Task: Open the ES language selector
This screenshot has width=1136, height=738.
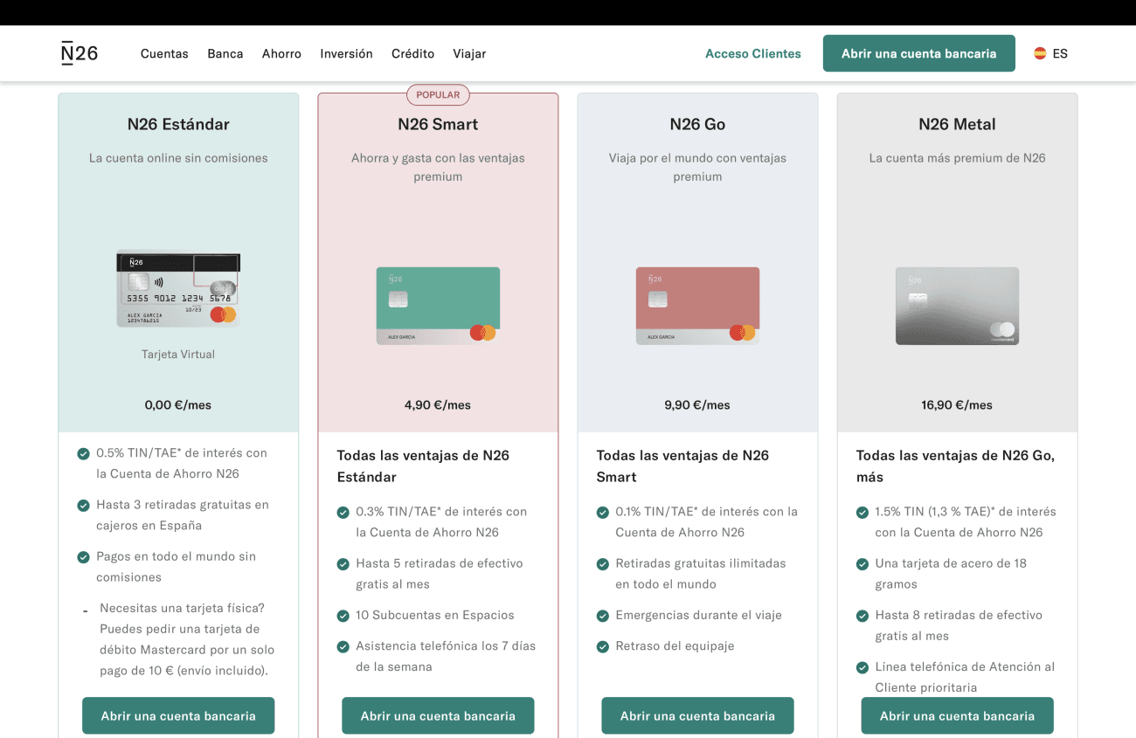Action: point(1050,53)
